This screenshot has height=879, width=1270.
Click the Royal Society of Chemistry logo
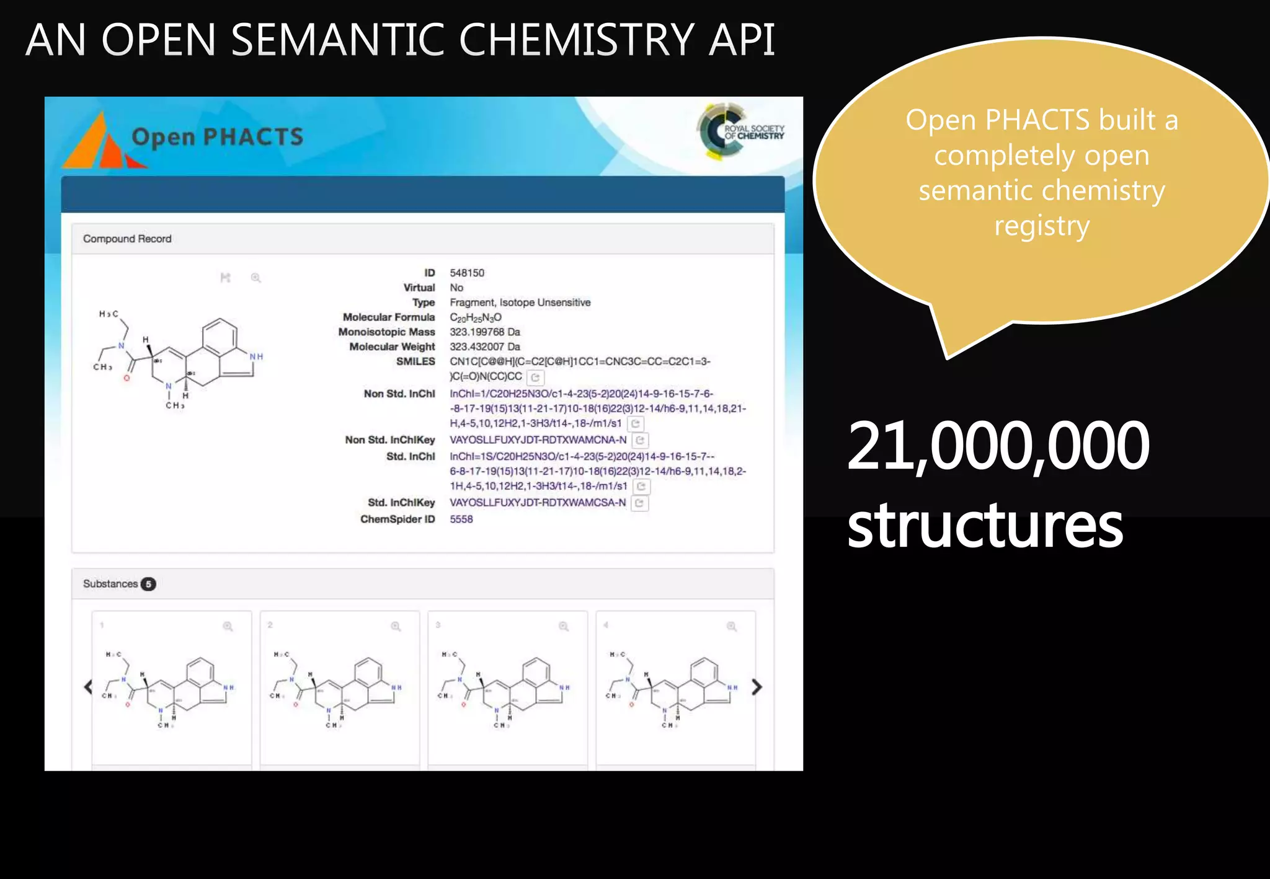coord(741,132)
